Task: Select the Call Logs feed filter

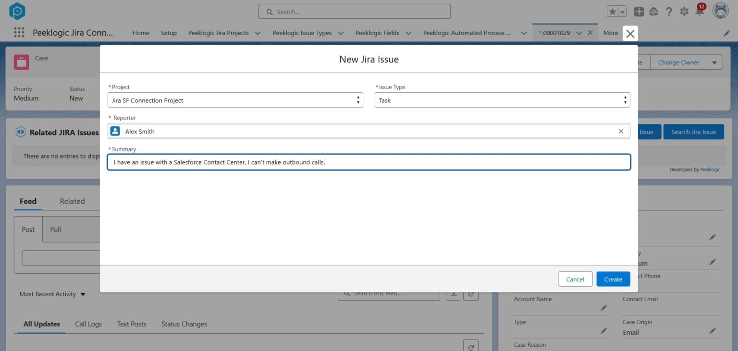Action: point(88,324)
